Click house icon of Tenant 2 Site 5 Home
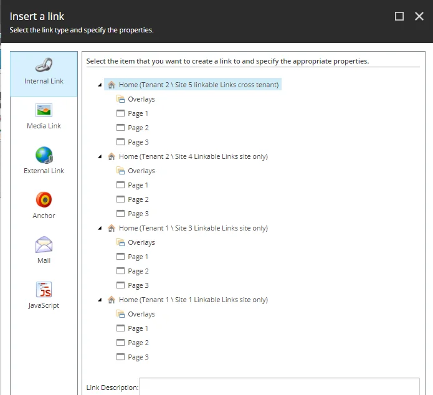Image resolution: width=433 pixels, height=395 pixels. (112, 85)
